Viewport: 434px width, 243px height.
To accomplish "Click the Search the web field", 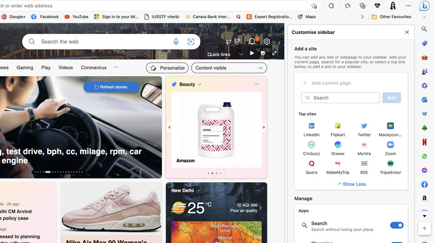I will pos(111,42).
